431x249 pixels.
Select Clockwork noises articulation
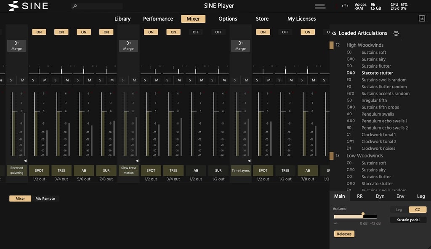coord(378,148)
